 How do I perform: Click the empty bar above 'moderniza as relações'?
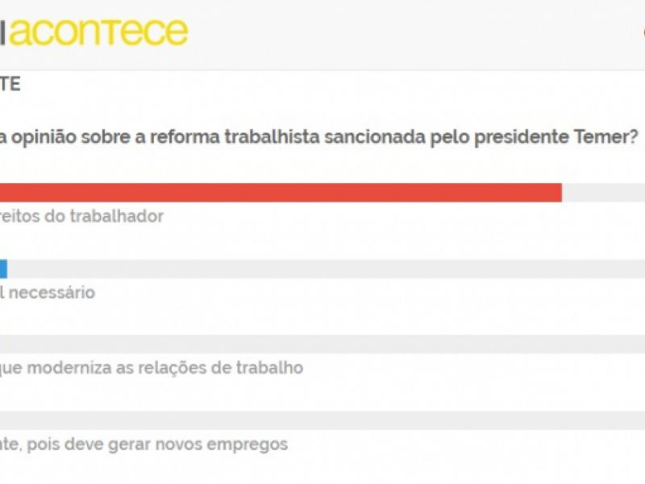[x=322, y=344]
